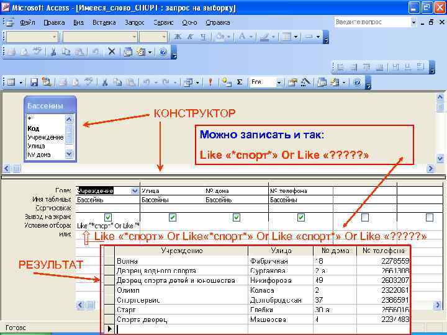Open the font name combo box
Image resolution: width=447 pixels, height=335 pixels.
coord(100,37)
